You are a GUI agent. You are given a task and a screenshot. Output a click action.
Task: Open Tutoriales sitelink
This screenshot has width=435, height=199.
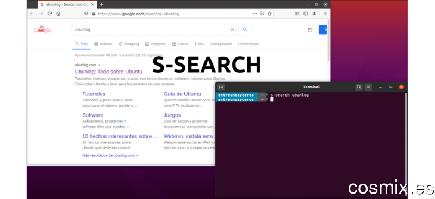pyautogui.click(x=94, y=94)
